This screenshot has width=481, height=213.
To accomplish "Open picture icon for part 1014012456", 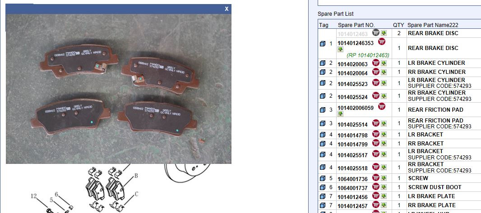I will click(x=384, y=196).
